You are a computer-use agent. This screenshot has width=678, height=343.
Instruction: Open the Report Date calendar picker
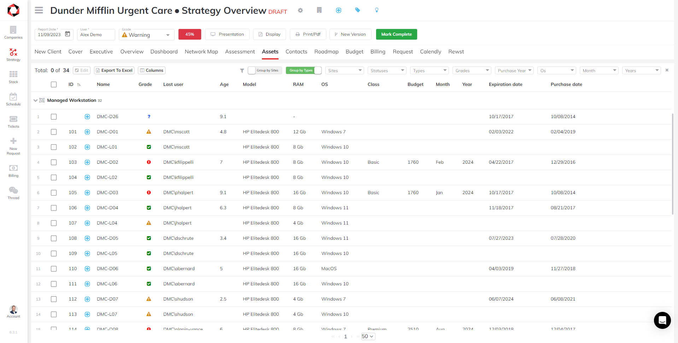point(68,34)
